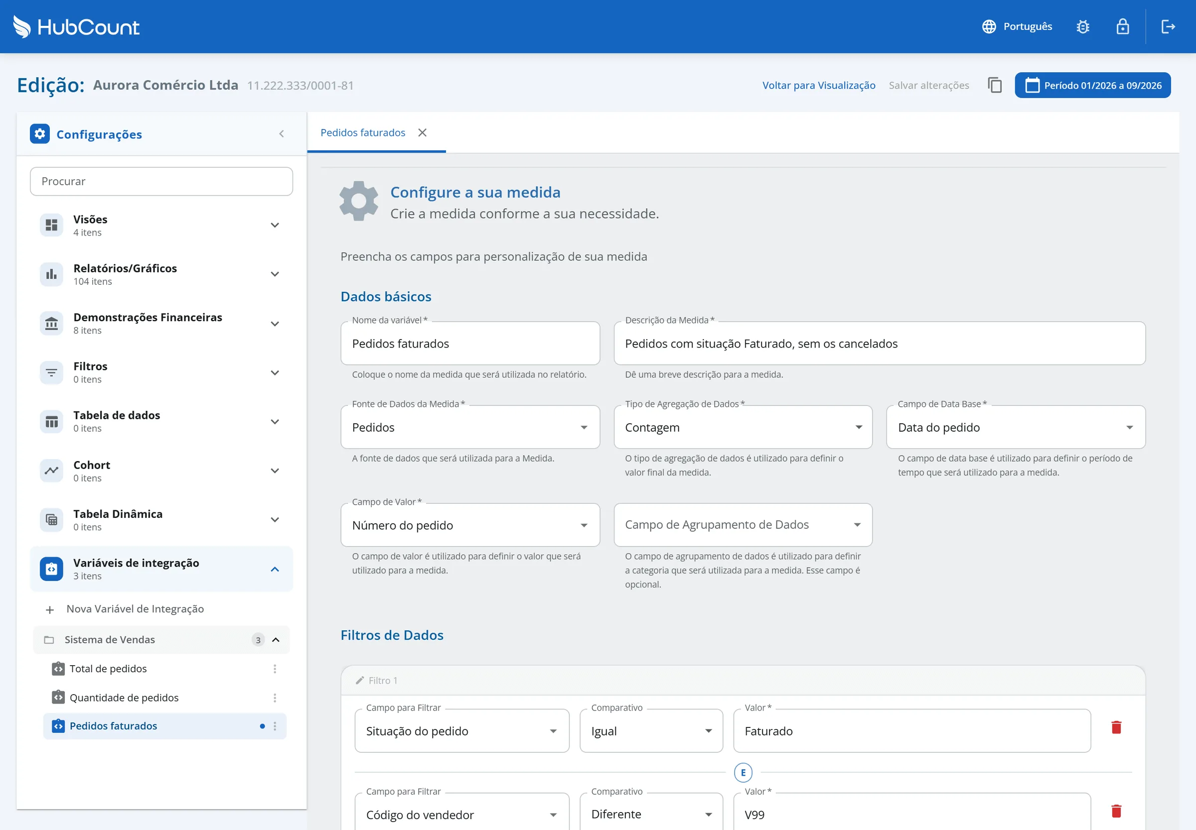Close the Pedidos faturados tab
Screen dimensions: 1196x830
(x=423, y=132)
